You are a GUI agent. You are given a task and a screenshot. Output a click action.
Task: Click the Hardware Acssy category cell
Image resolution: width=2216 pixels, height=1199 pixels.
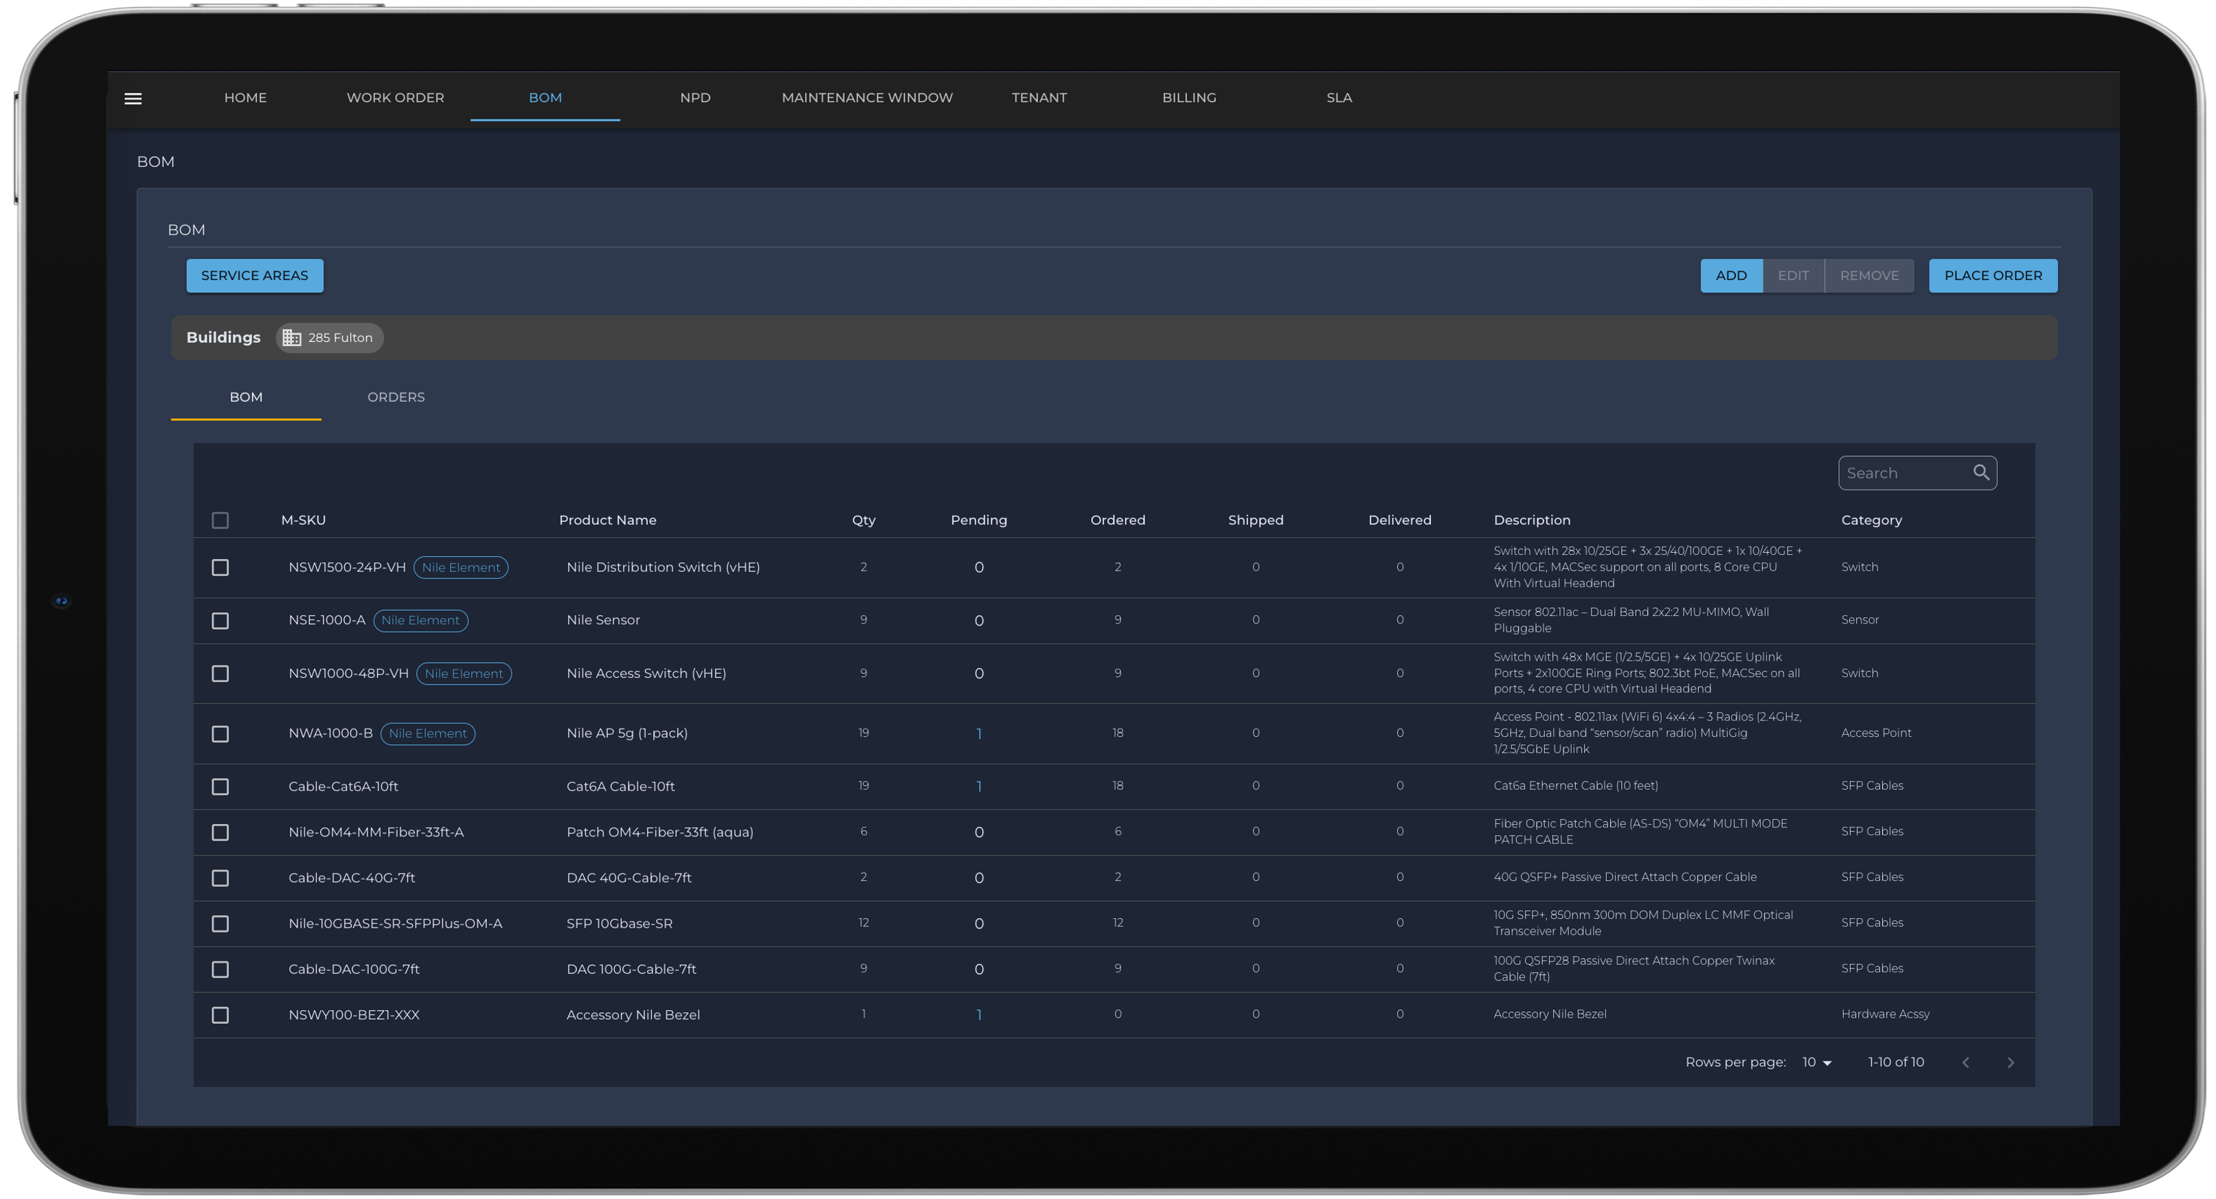[1885, 1014]
